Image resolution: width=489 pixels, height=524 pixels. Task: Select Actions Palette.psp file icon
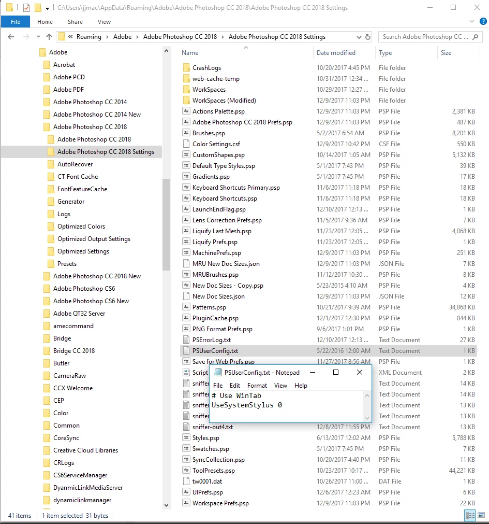coord(186,111)
